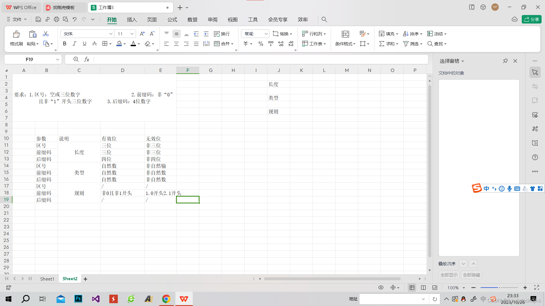The image size is (545, 306).
Task: Expand the number format dropdown 常规
Action: point(266,34)
